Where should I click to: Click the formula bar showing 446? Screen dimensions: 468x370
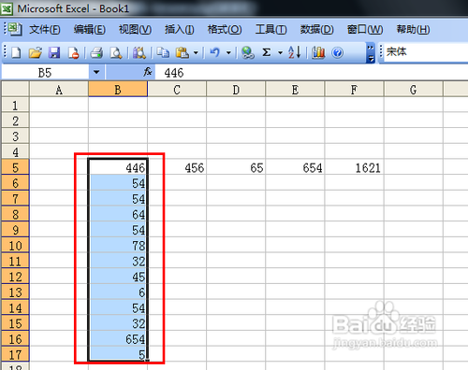(x=312, y=73)
